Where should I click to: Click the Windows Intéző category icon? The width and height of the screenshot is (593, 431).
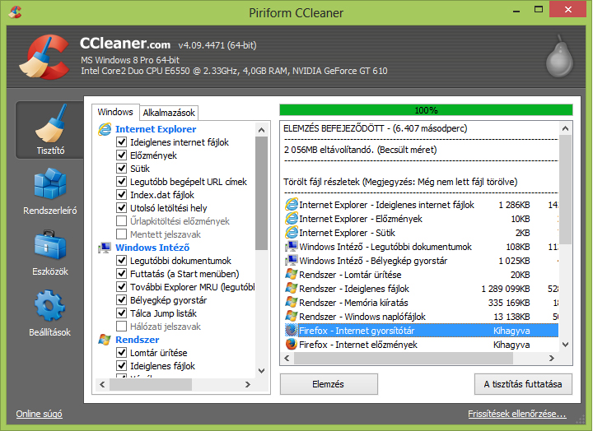105,248
